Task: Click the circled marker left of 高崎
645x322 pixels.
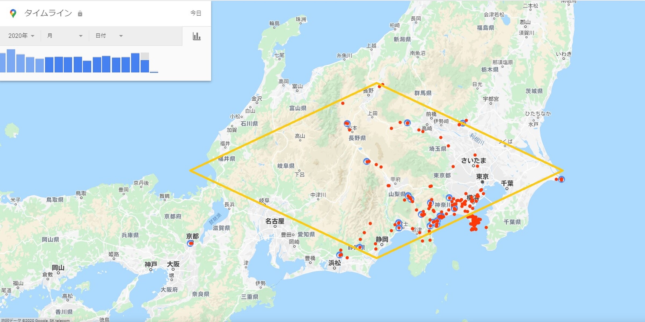Action: click(407, 123)
